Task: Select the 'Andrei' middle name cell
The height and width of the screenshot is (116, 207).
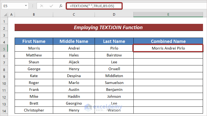Action: point(74,48)
